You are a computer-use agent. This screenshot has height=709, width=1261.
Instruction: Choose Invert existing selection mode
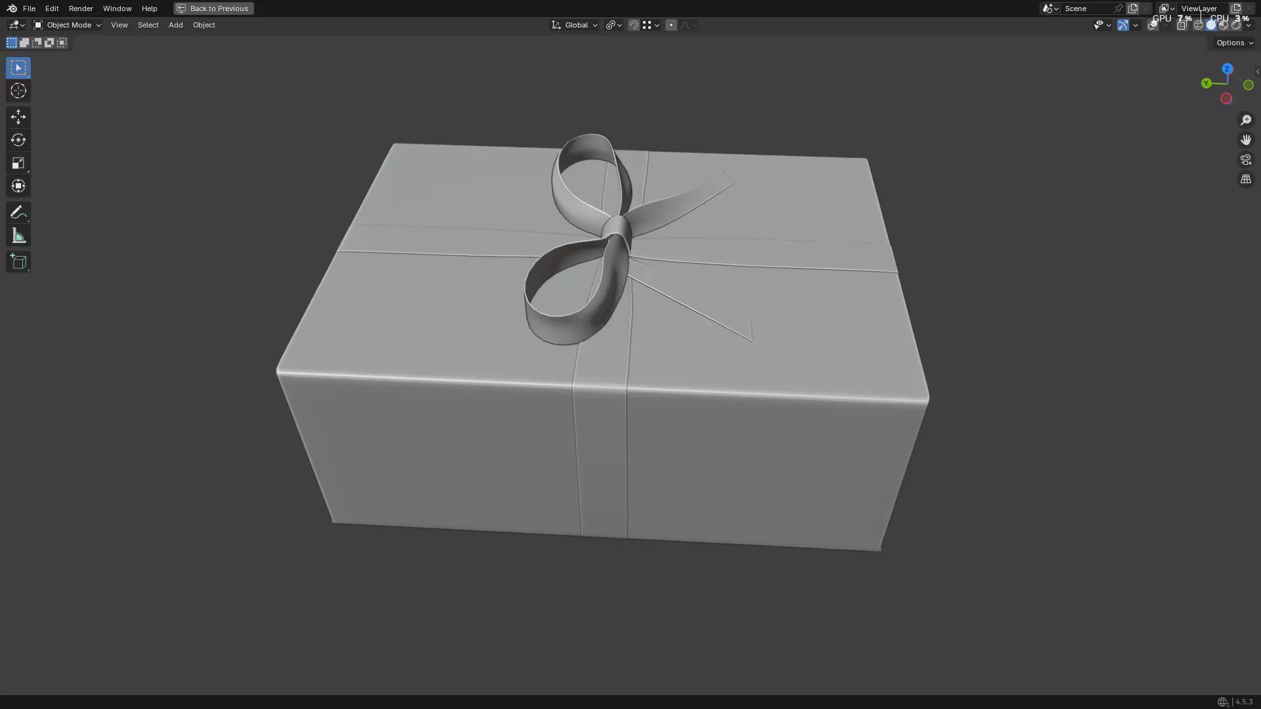tap(49, 43)
